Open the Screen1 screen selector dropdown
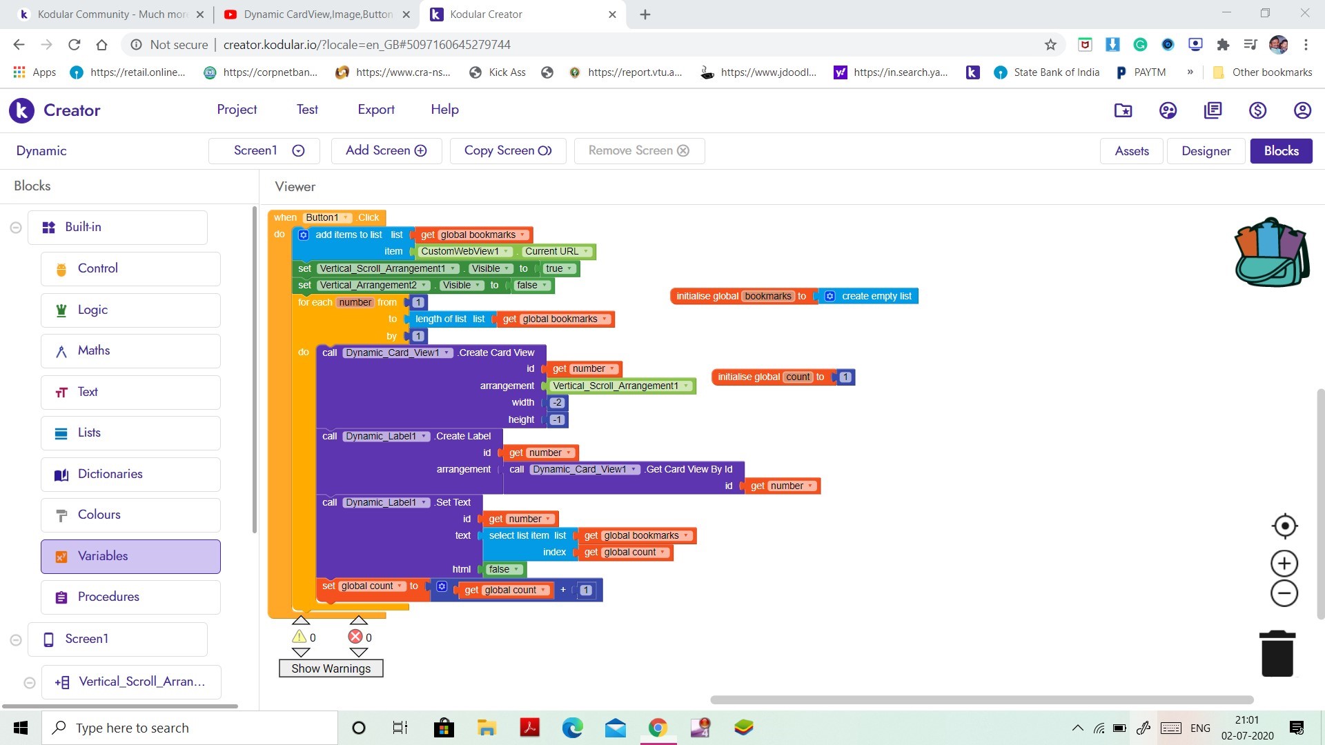Viewport: 1325px width, 745px height. (x=264, y=151)
